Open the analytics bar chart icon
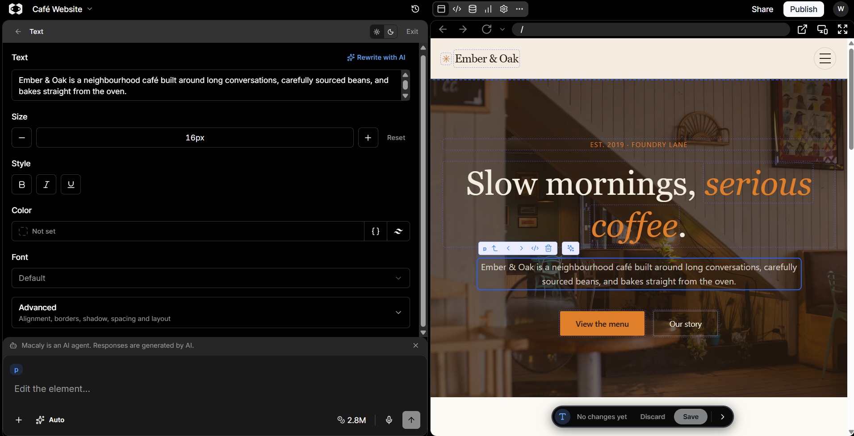 coord(488,9)
